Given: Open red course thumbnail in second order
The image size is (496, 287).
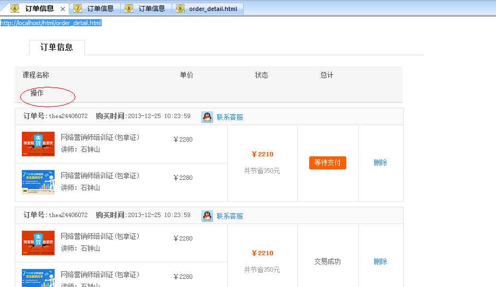Looking at the screenshot, I should point(38,243).
